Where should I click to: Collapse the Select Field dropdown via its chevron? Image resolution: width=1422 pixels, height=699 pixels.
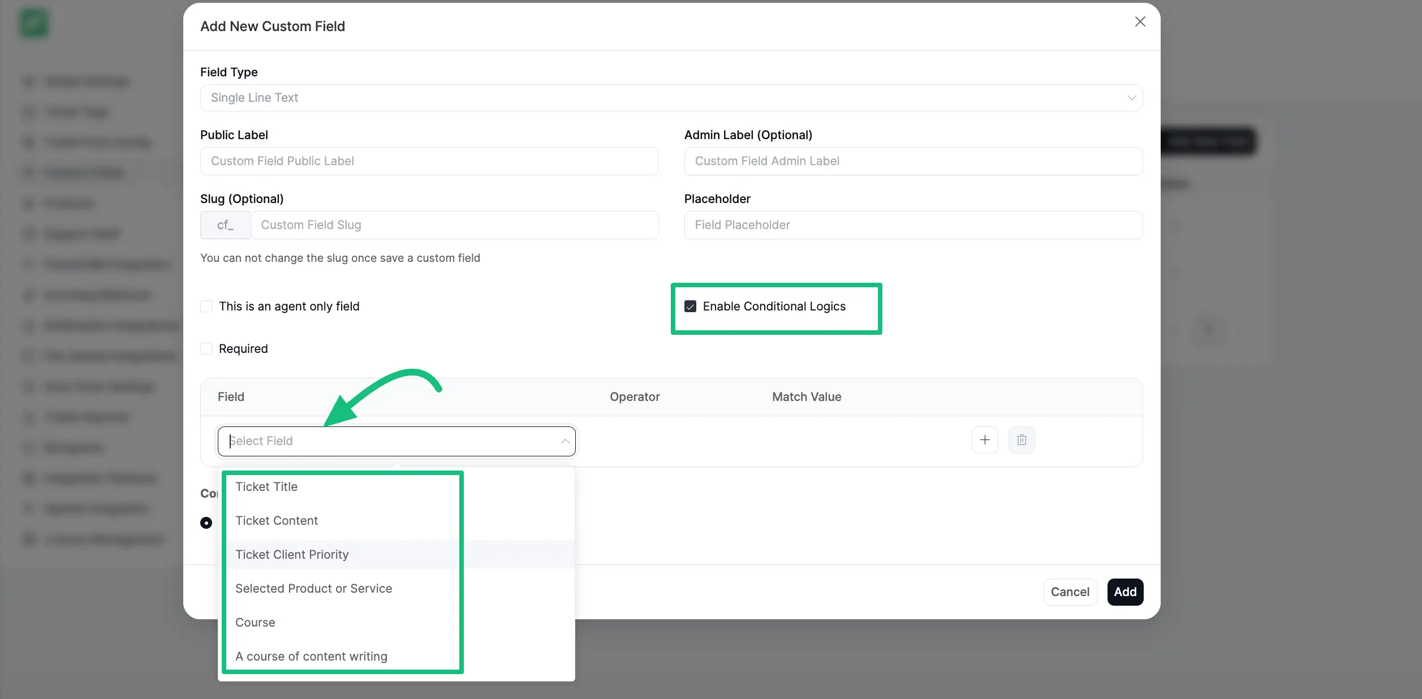click(565, 441)
